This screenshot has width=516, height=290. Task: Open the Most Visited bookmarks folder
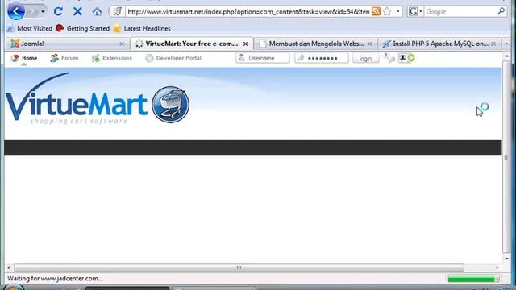pyautogui.click(x=30, y=29)
